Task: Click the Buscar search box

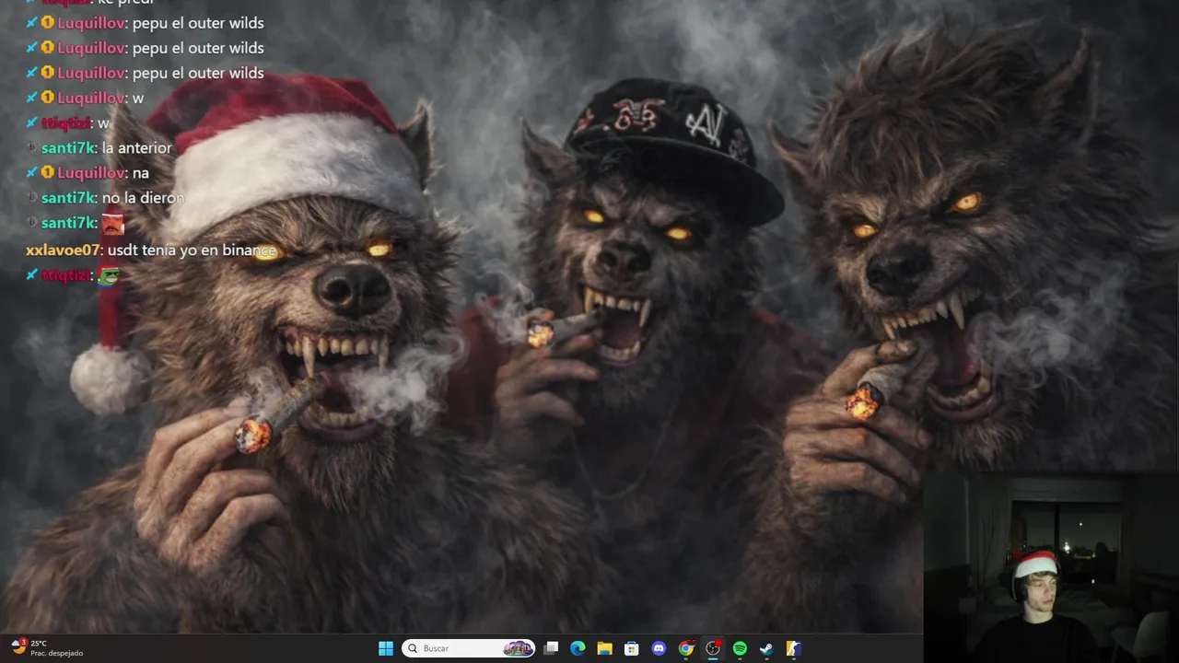Action: pyautogui.click(x=469, y=648)
